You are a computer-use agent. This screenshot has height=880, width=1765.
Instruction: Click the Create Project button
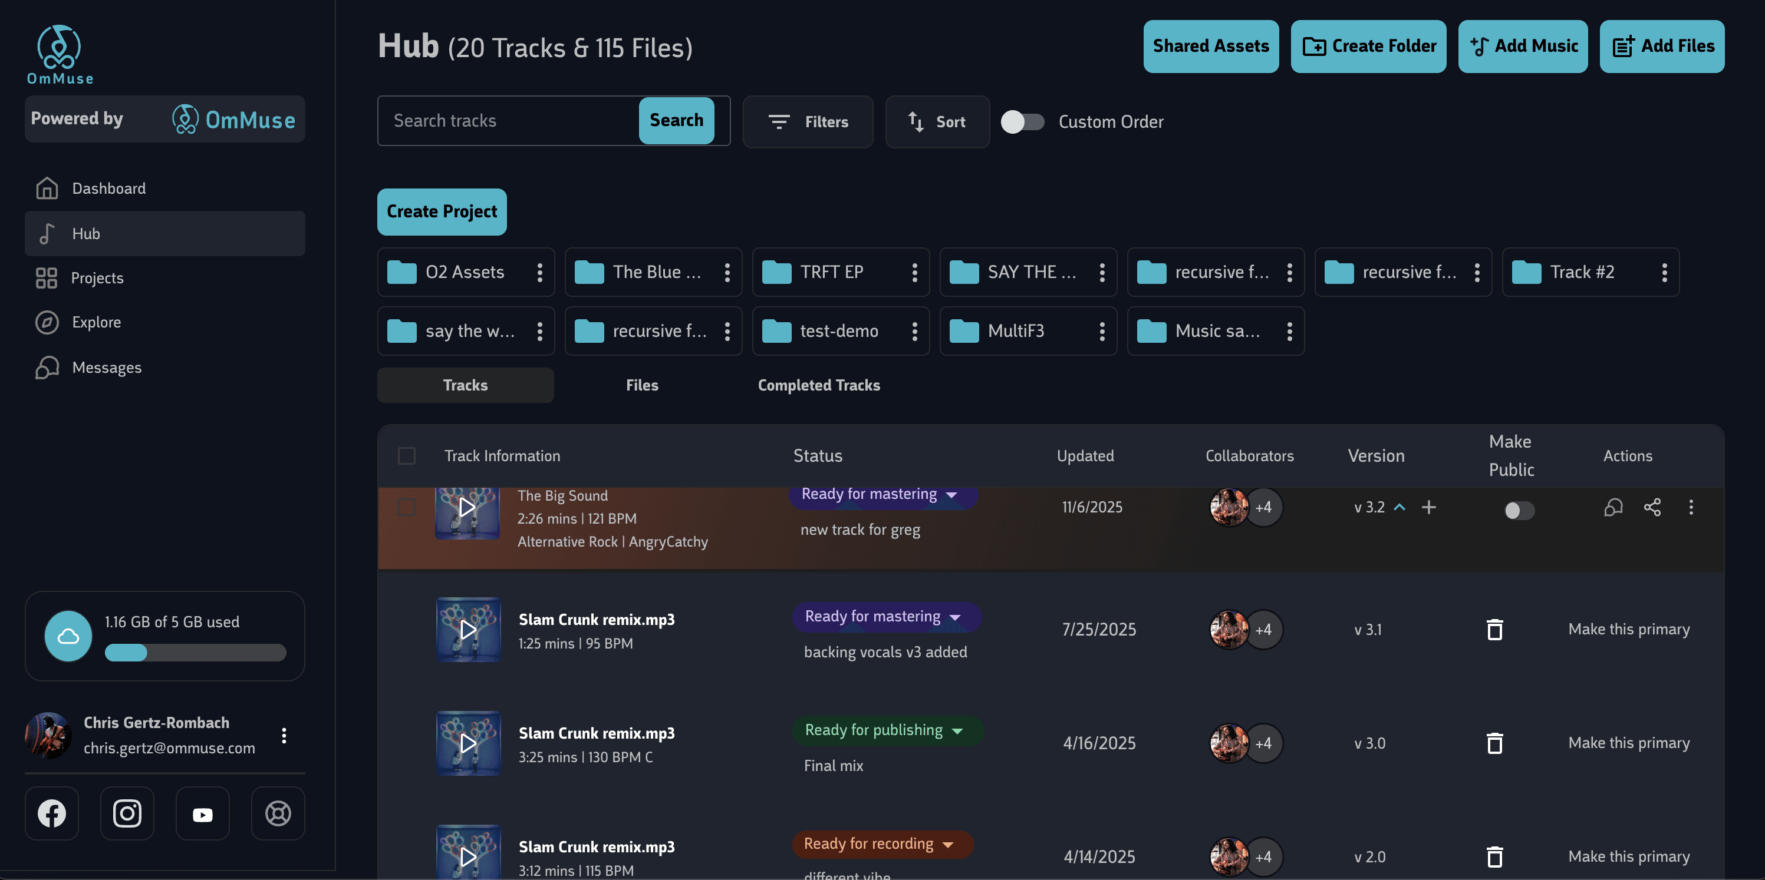coord(441,211)
